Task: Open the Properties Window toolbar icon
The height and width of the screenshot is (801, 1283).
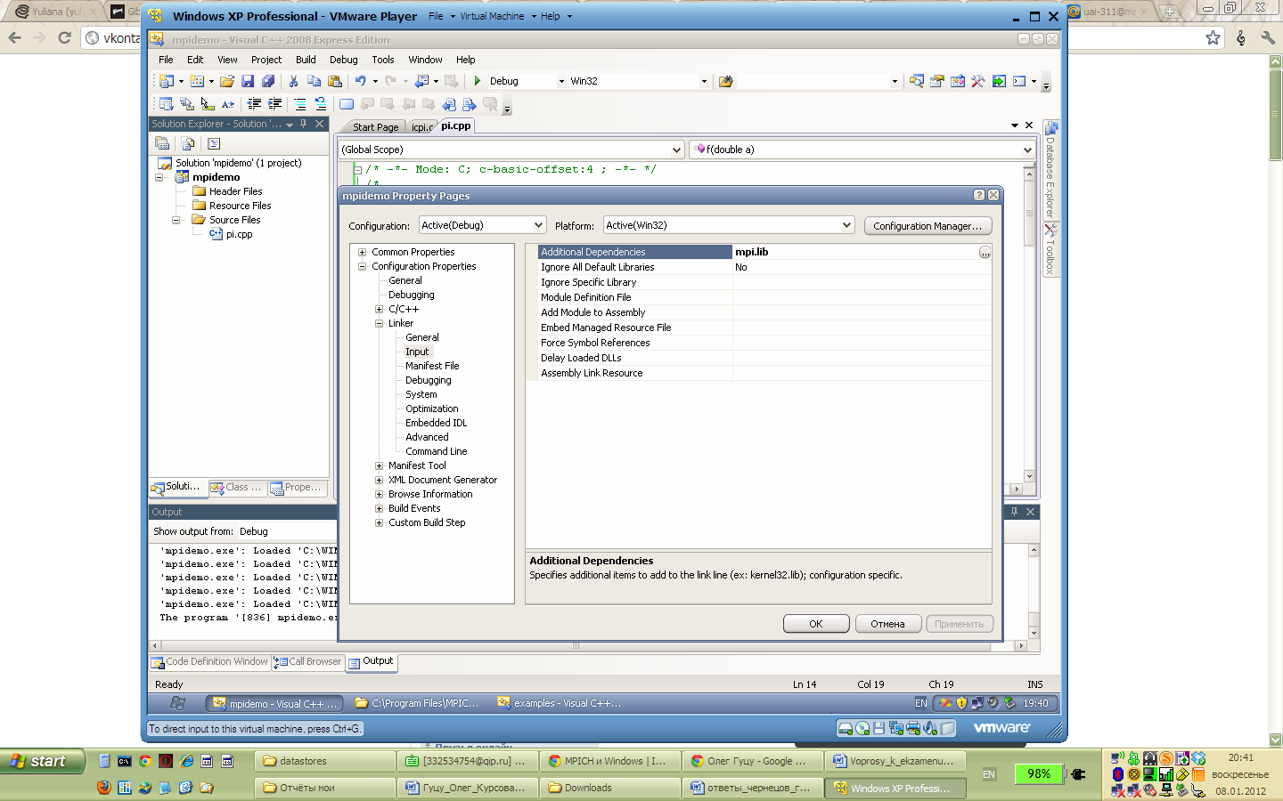Action: [937, 81]
